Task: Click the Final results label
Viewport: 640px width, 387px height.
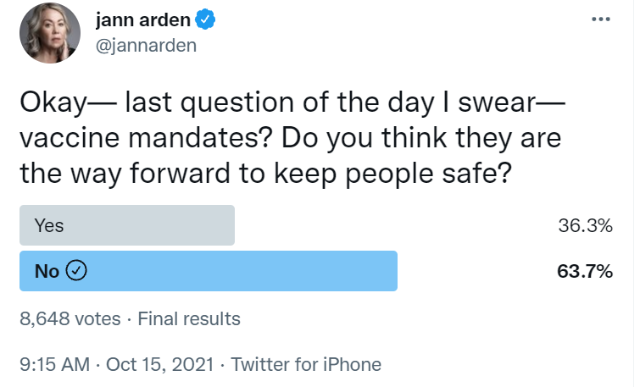Action: click(188, 319)
